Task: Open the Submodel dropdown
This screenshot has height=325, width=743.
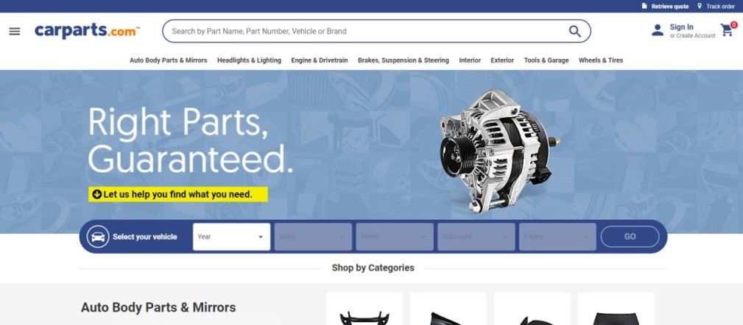Action: tap(476, 237)
